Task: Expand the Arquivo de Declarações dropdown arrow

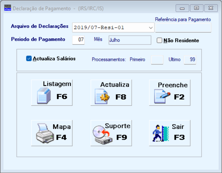Action: tap(151, 28)
